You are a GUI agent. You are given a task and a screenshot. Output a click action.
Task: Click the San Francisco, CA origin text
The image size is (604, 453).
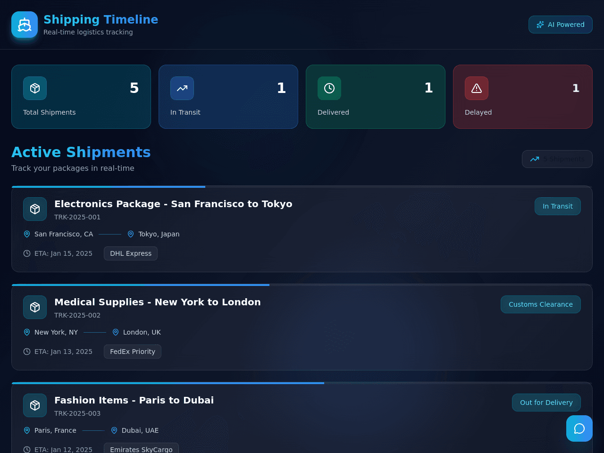click(64, 234)
